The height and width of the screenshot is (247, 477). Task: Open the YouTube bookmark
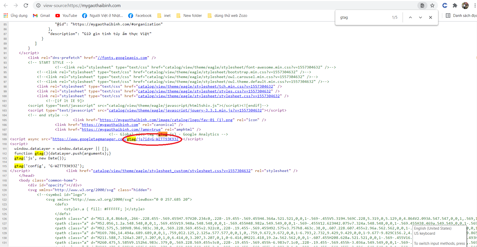(x=66, y=16)
